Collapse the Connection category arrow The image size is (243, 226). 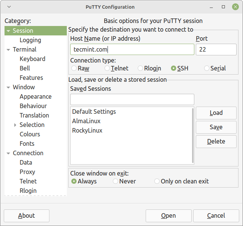coord(8,153)
